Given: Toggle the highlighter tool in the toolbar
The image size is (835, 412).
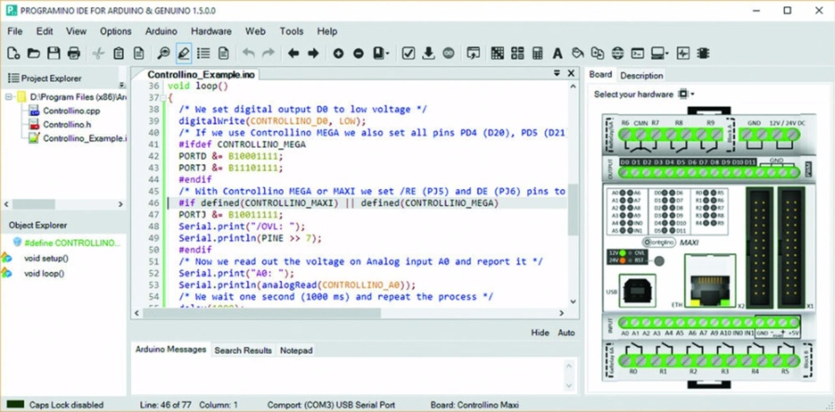Looking at the screenshot, I should [x=183, y=53].
